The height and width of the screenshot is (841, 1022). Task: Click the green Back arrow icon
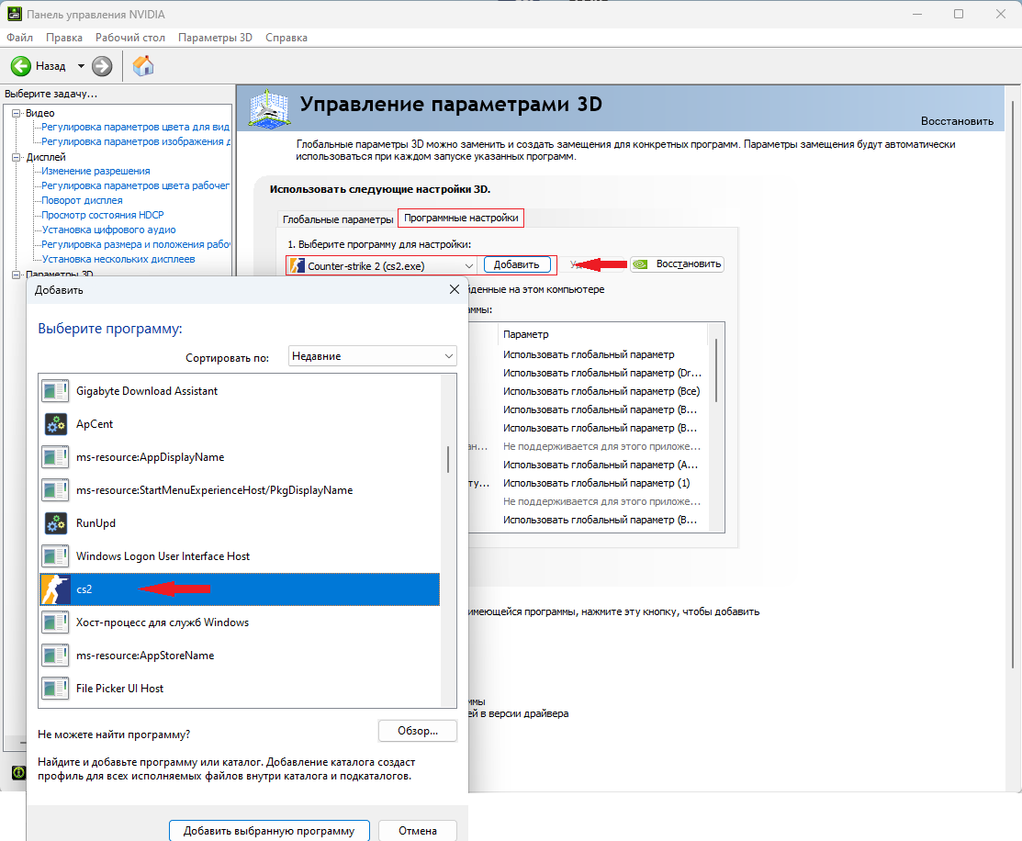(21, 66)
